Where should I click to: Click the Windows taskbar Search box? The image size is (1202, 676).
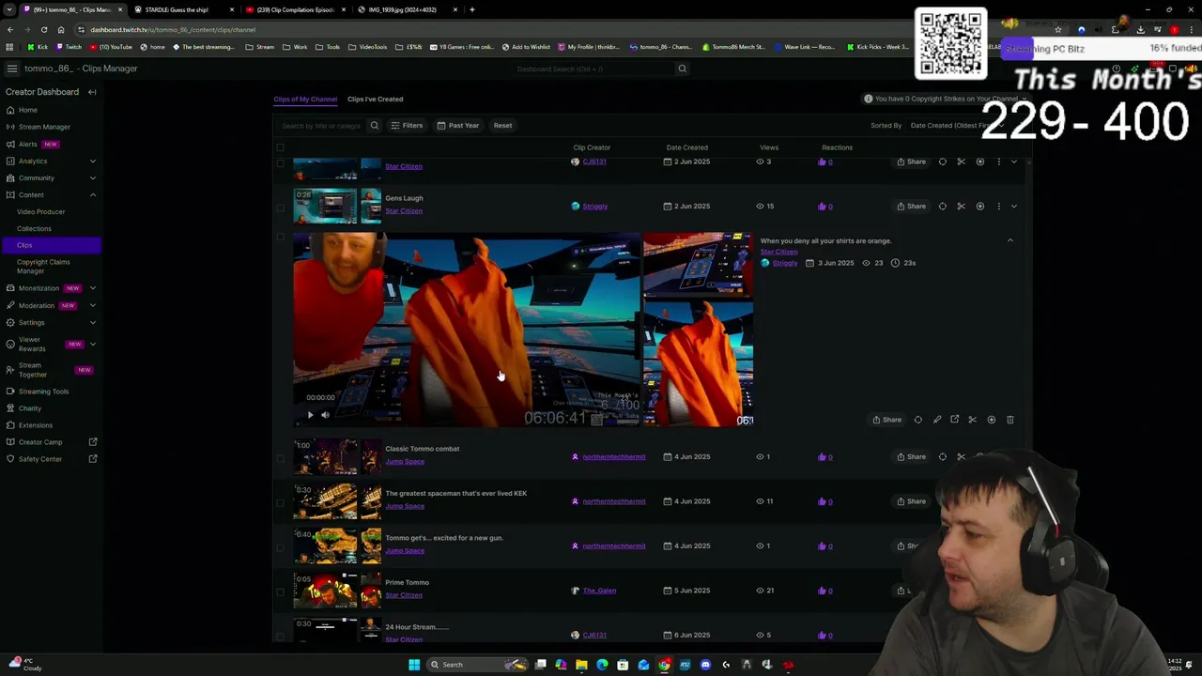tap(475, 665)
